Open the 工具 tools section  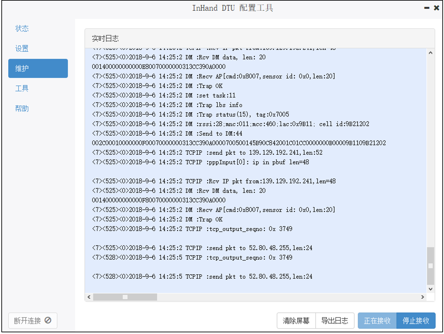click(x=22, y=88)
